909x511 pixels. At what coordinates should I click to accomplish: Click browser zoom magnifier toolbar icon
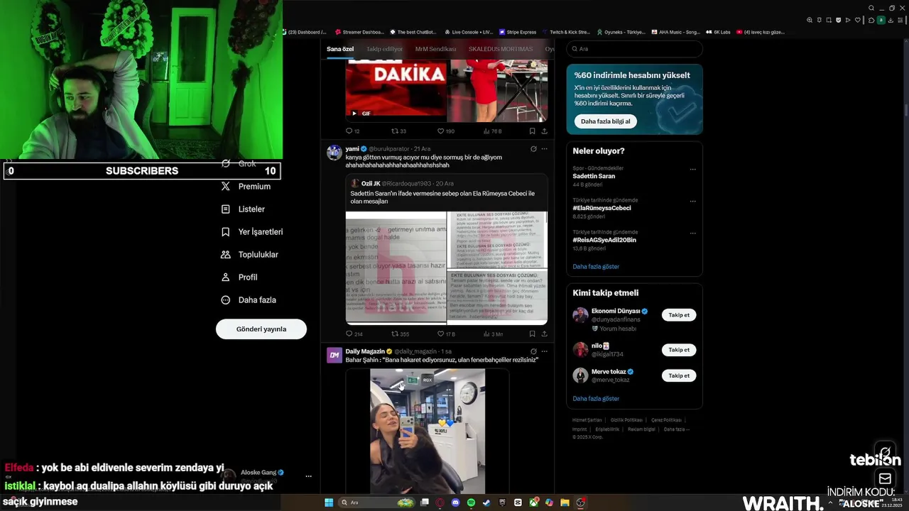(x=810, y=20)
